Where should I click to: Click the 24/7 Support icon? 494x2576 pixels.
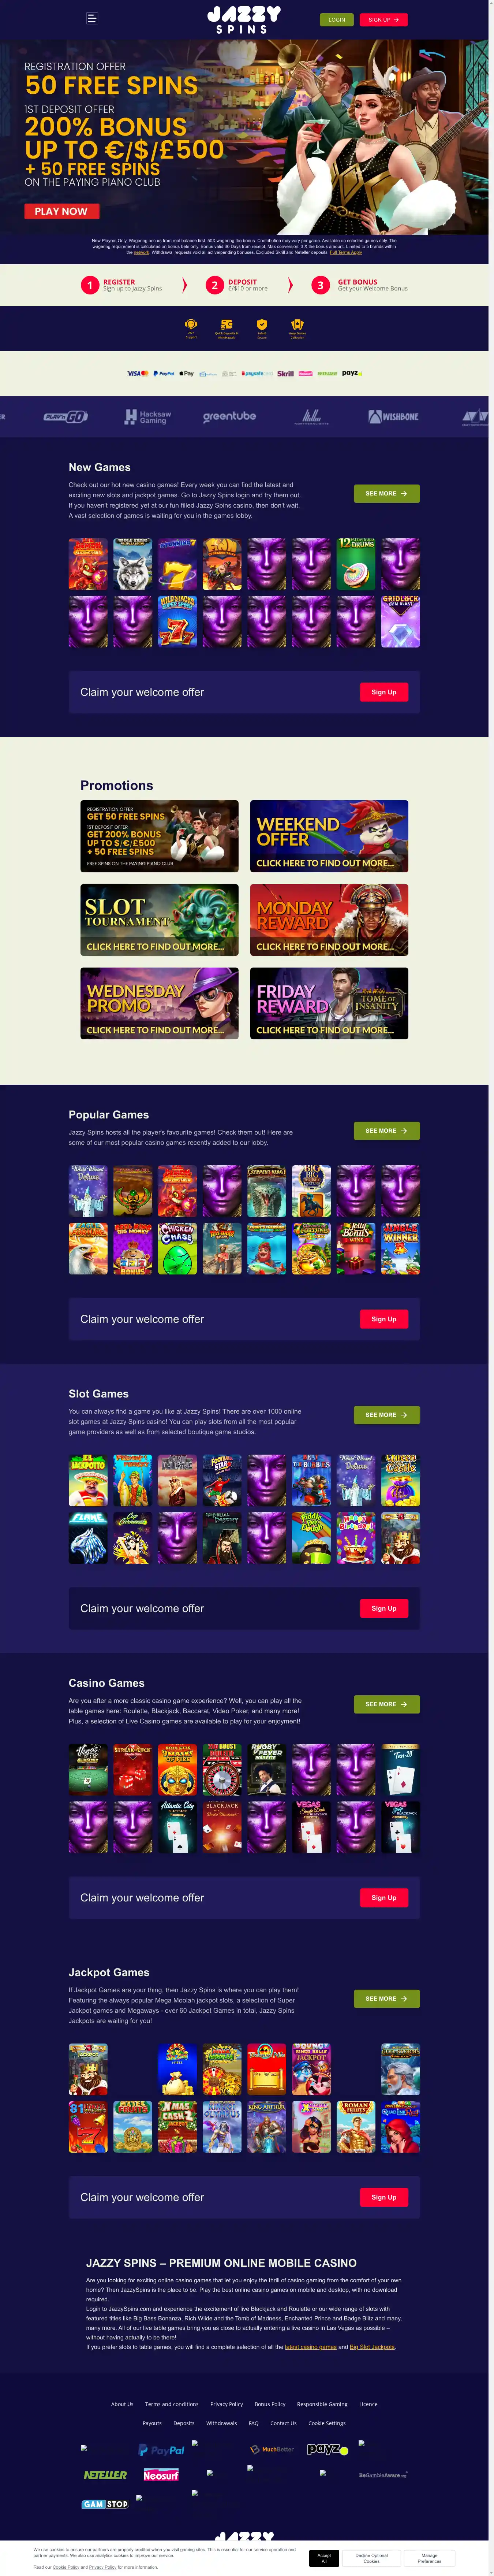[x=191, y=324]
